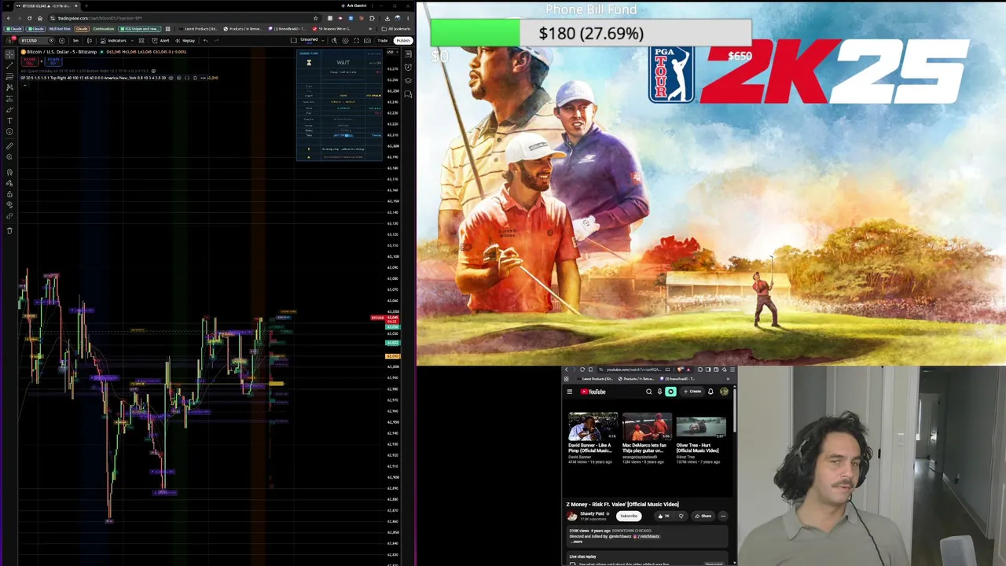Open the object tree layers icon
The height and width of the screenshot is (566, 1006).
click(x=409, y=80)
